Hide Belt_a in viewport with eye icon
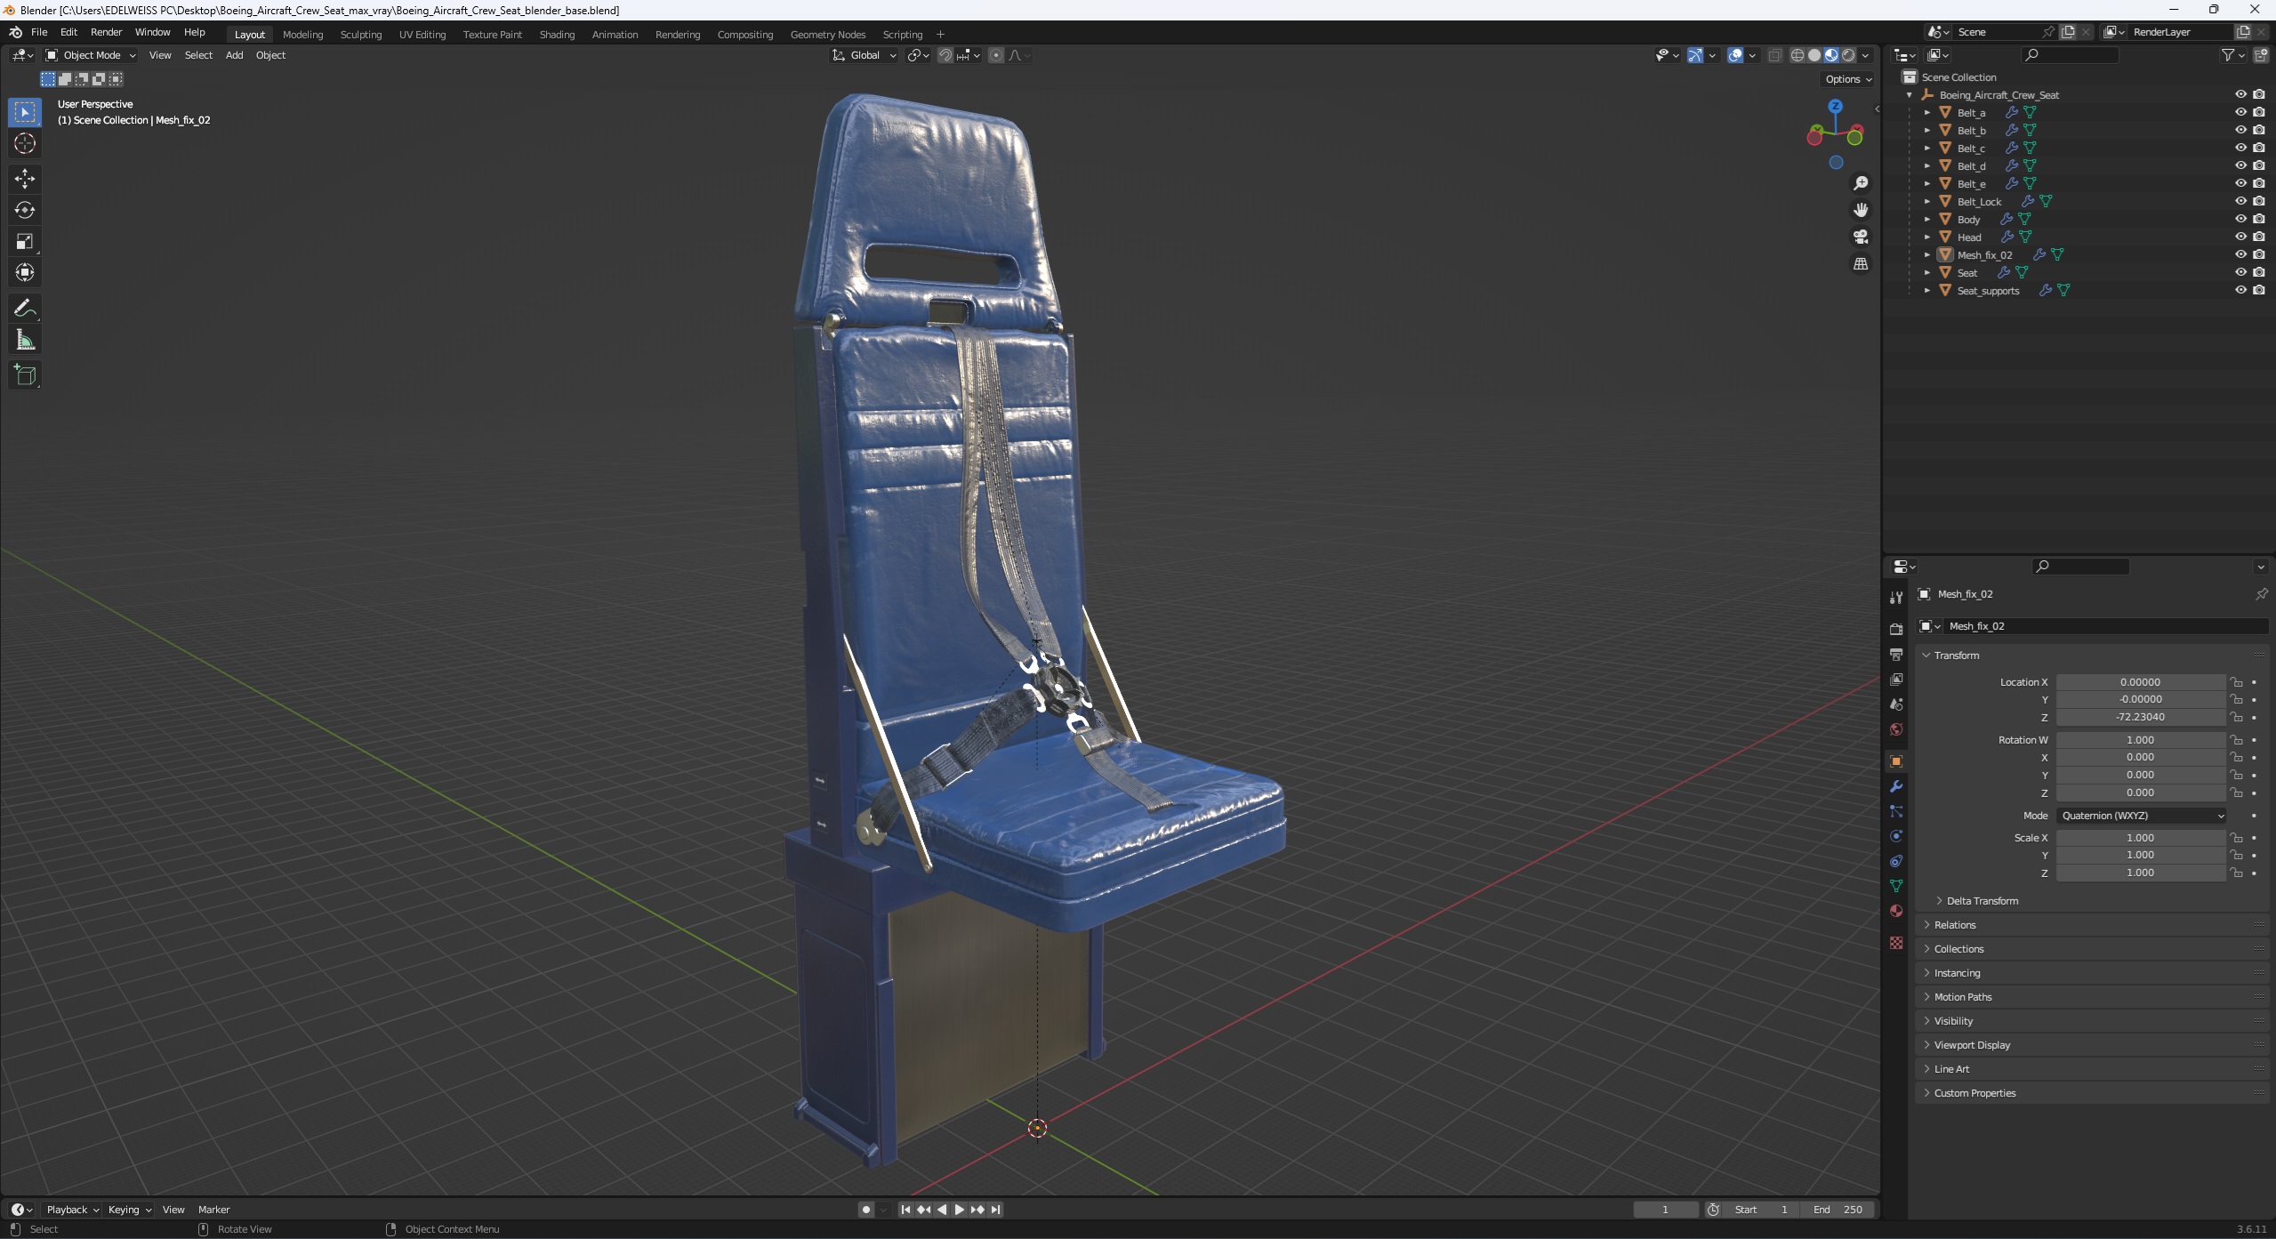The height and width of the screenshot is (1239, 2276). tap(2240, 112)
